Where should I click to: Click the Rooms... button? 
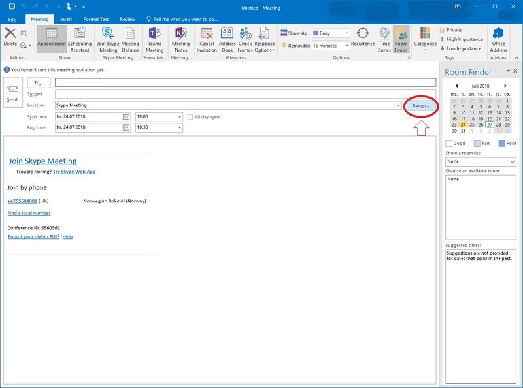tap(421, 105)
